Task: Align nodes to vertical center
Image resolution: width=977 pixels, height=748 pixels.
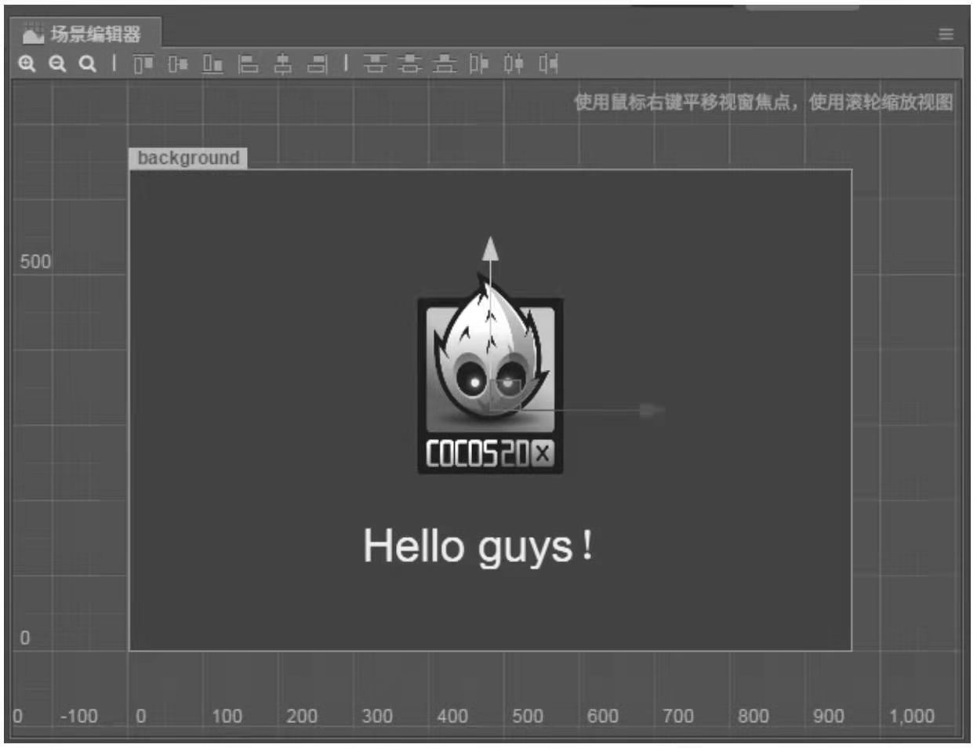Action: [x=178, y=64]
